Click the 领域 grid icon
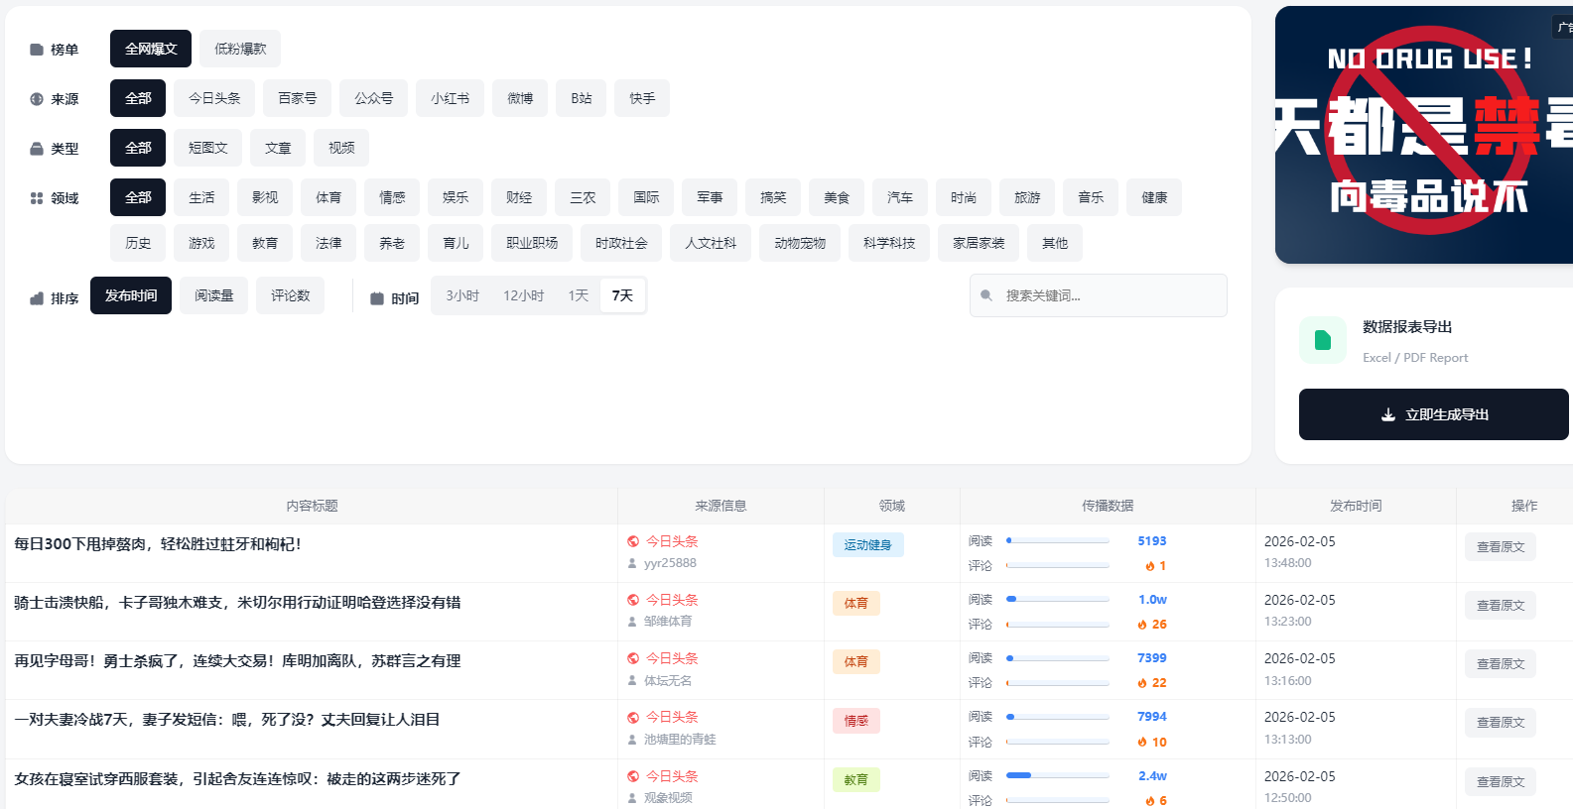The width and height of the screenshot is (1573, 809). pyautogui.click(x=37, y=198)
